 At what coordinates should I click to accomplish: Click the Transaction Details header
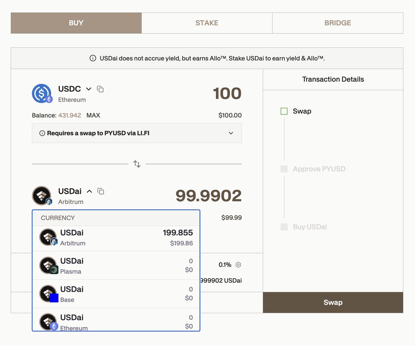[333, 79]
